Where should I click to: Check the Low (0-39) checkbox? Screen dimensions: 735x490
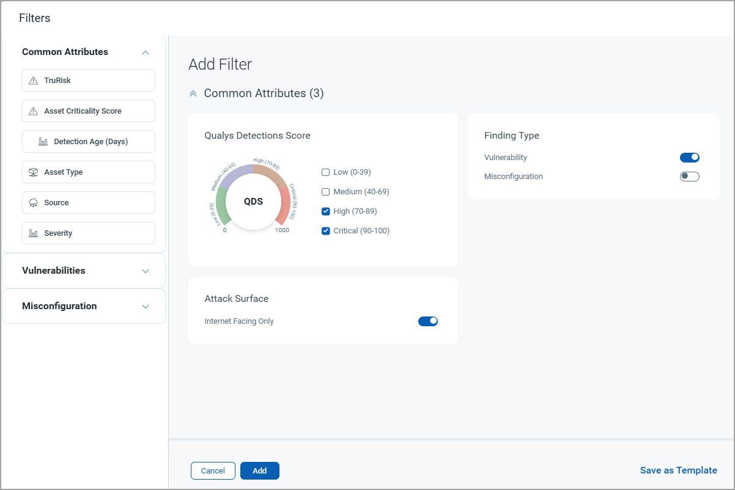point(326,172)
